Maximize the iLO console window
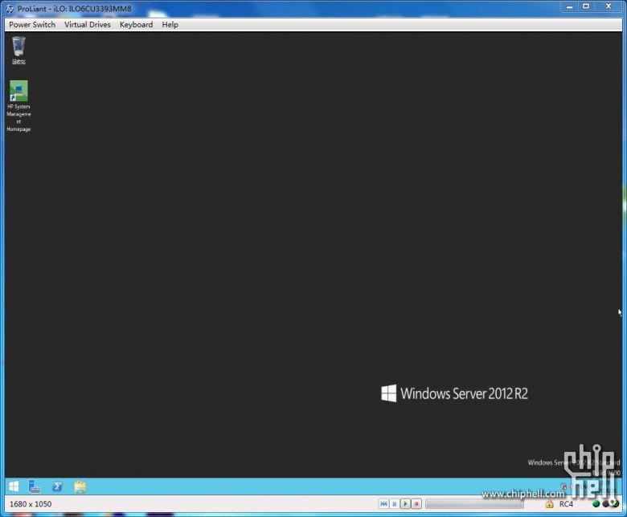The height and width of the screenshot is (517, 627). pos(586,6)
